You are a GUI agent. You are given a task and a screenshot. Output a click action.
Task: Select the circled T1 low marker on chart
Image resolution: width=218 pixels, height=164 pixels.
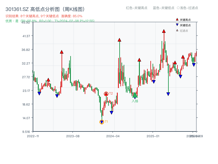[101, 121]
